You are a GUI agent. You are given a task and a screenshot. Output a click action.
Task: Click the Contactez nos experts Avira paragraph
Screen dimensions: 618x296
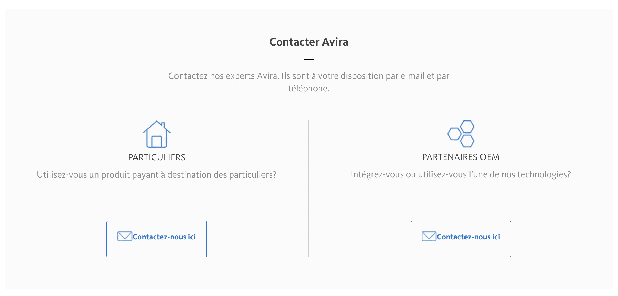309,82
